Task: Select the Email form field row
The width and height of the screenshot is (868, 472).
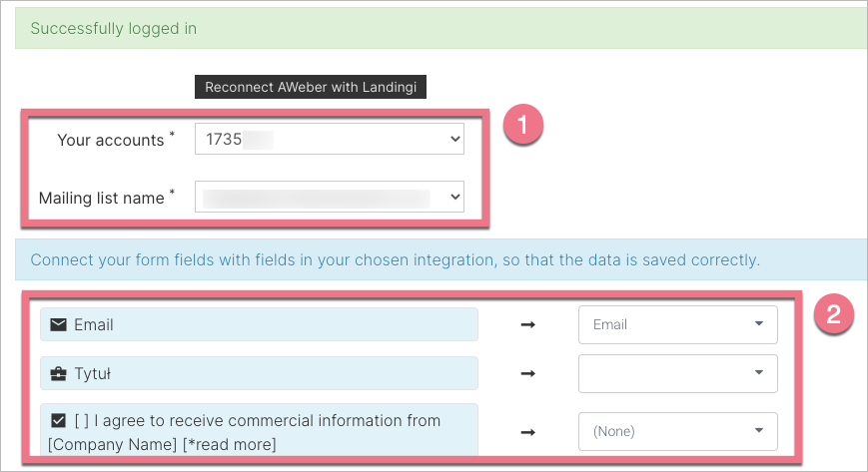Action: [259, 324]
